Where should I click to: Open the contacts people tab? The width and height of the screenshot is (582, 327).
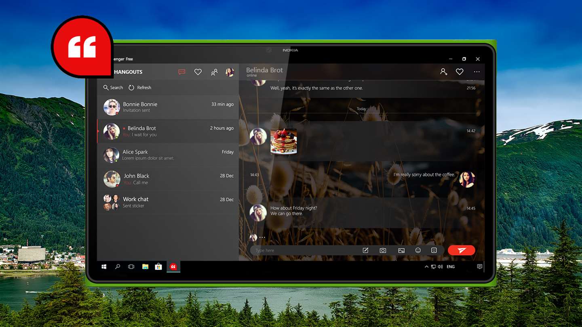214,72
